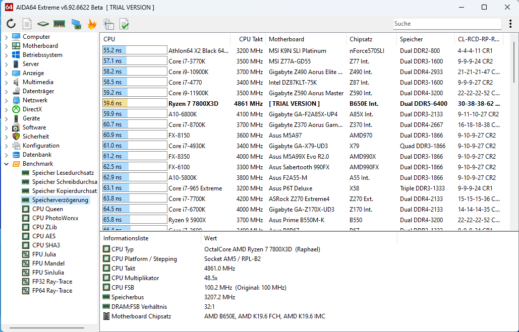Click the 55.2 ns latency bar
The width and height of the screenshot is (519, 332).
(135, 50)
